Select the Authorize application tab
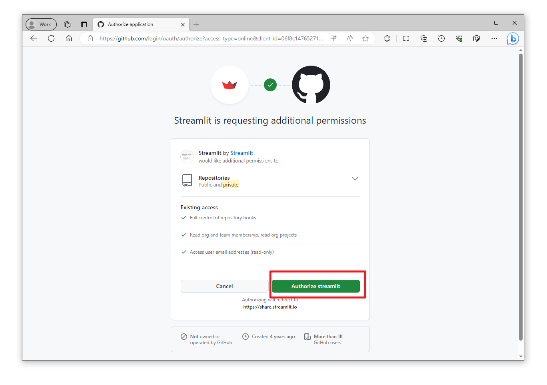Viewport: 547px width, 385px height. (141, 24)
